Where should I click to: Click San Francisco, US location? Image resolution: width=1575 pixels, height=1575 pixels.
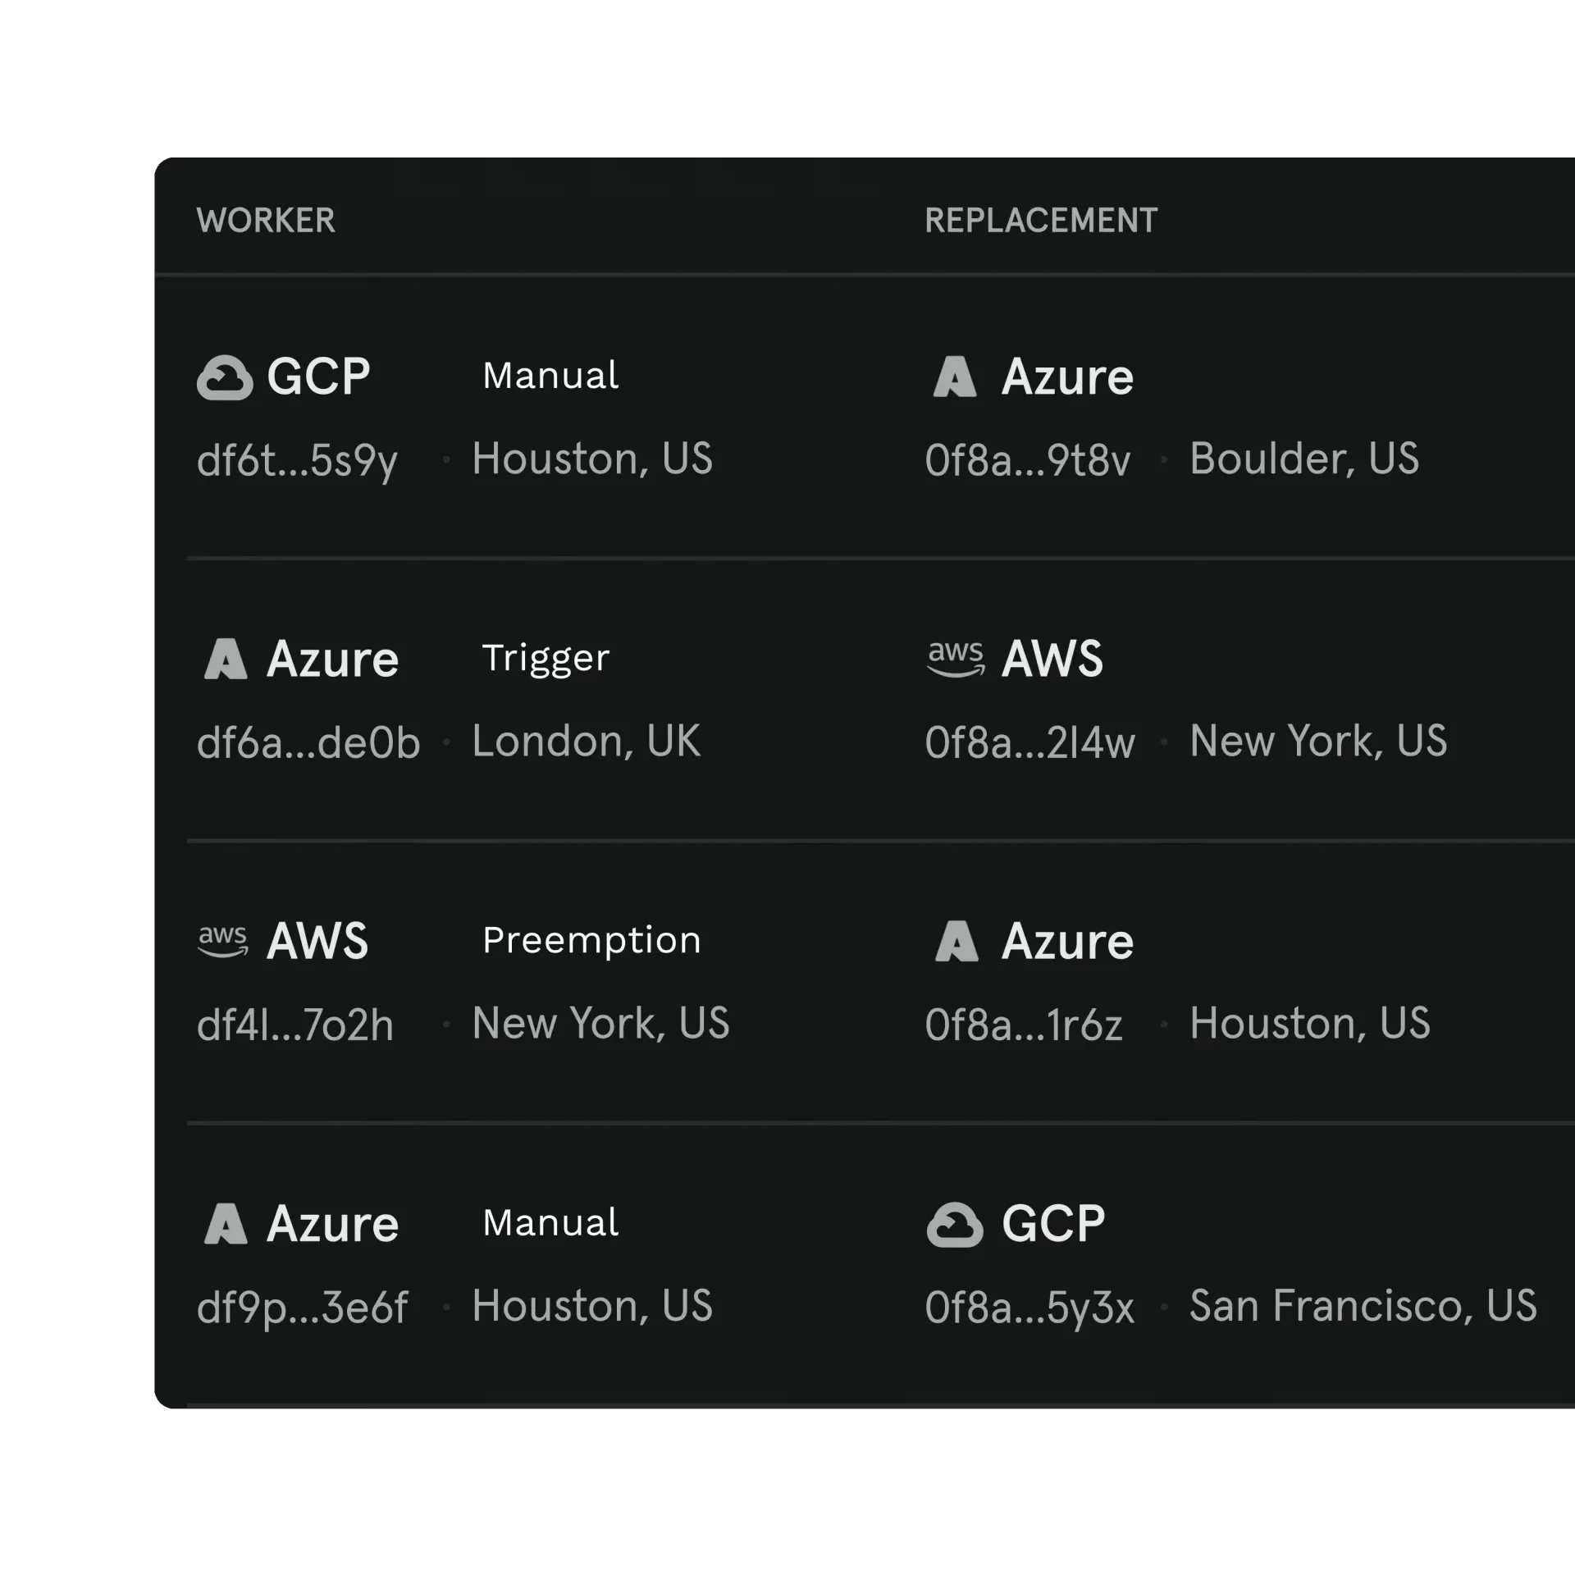(x=1363, y=1305)
